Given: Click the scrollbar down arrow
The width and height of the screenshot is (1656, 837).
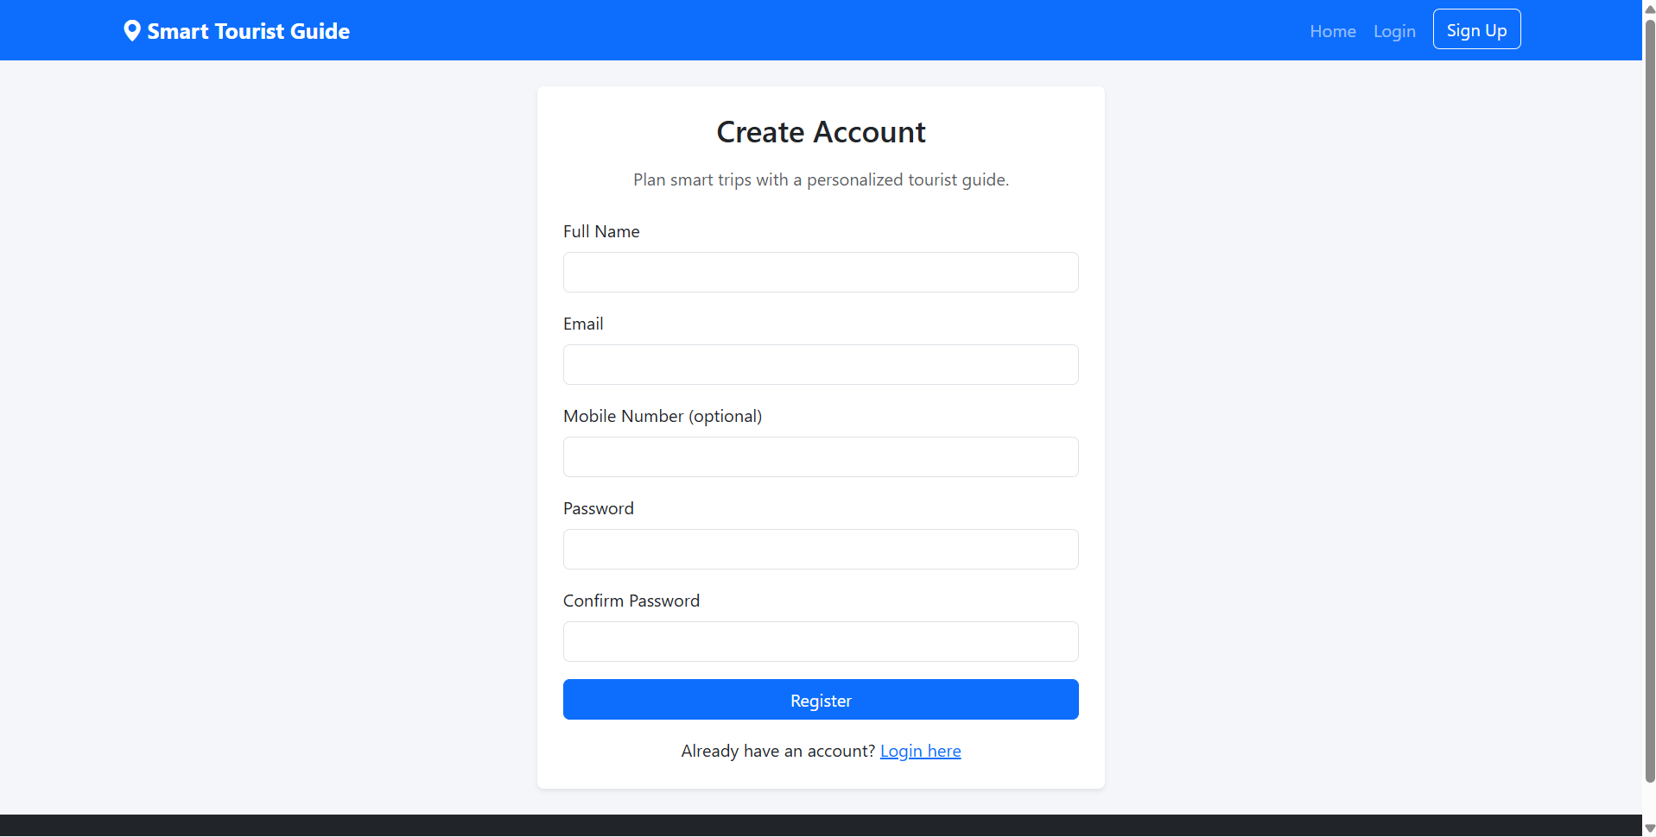Looking at the screenshot, I should (1649, 829).
